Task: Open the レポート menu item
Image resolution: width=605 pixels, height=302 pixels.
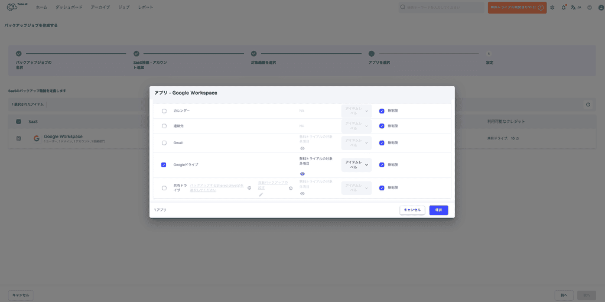Action: pos(145,7)
